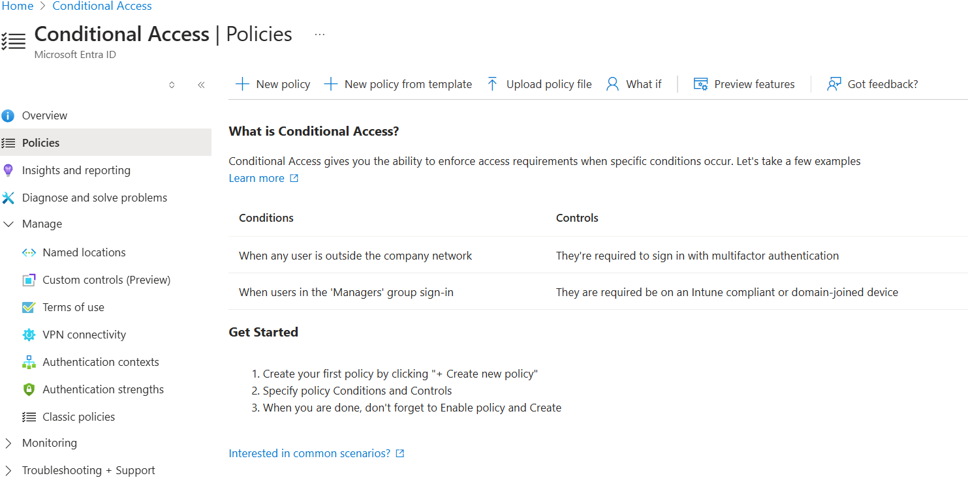Open Insights and reporting menu item
The image size is (968, 495).
(76, 170)
